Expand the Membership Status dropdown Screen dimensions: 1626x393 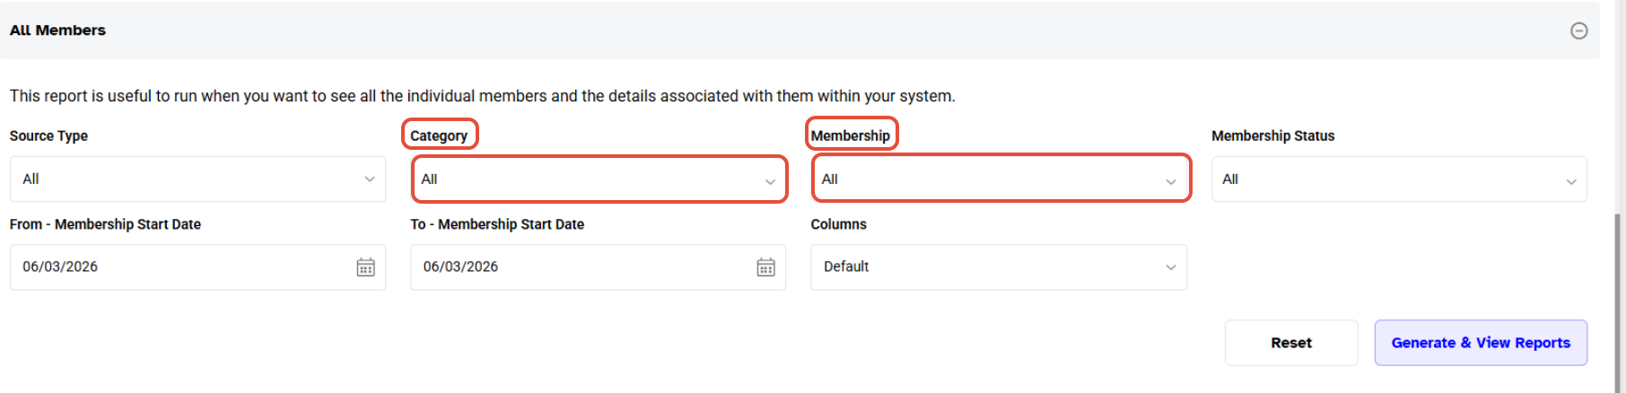[1398, 179]
